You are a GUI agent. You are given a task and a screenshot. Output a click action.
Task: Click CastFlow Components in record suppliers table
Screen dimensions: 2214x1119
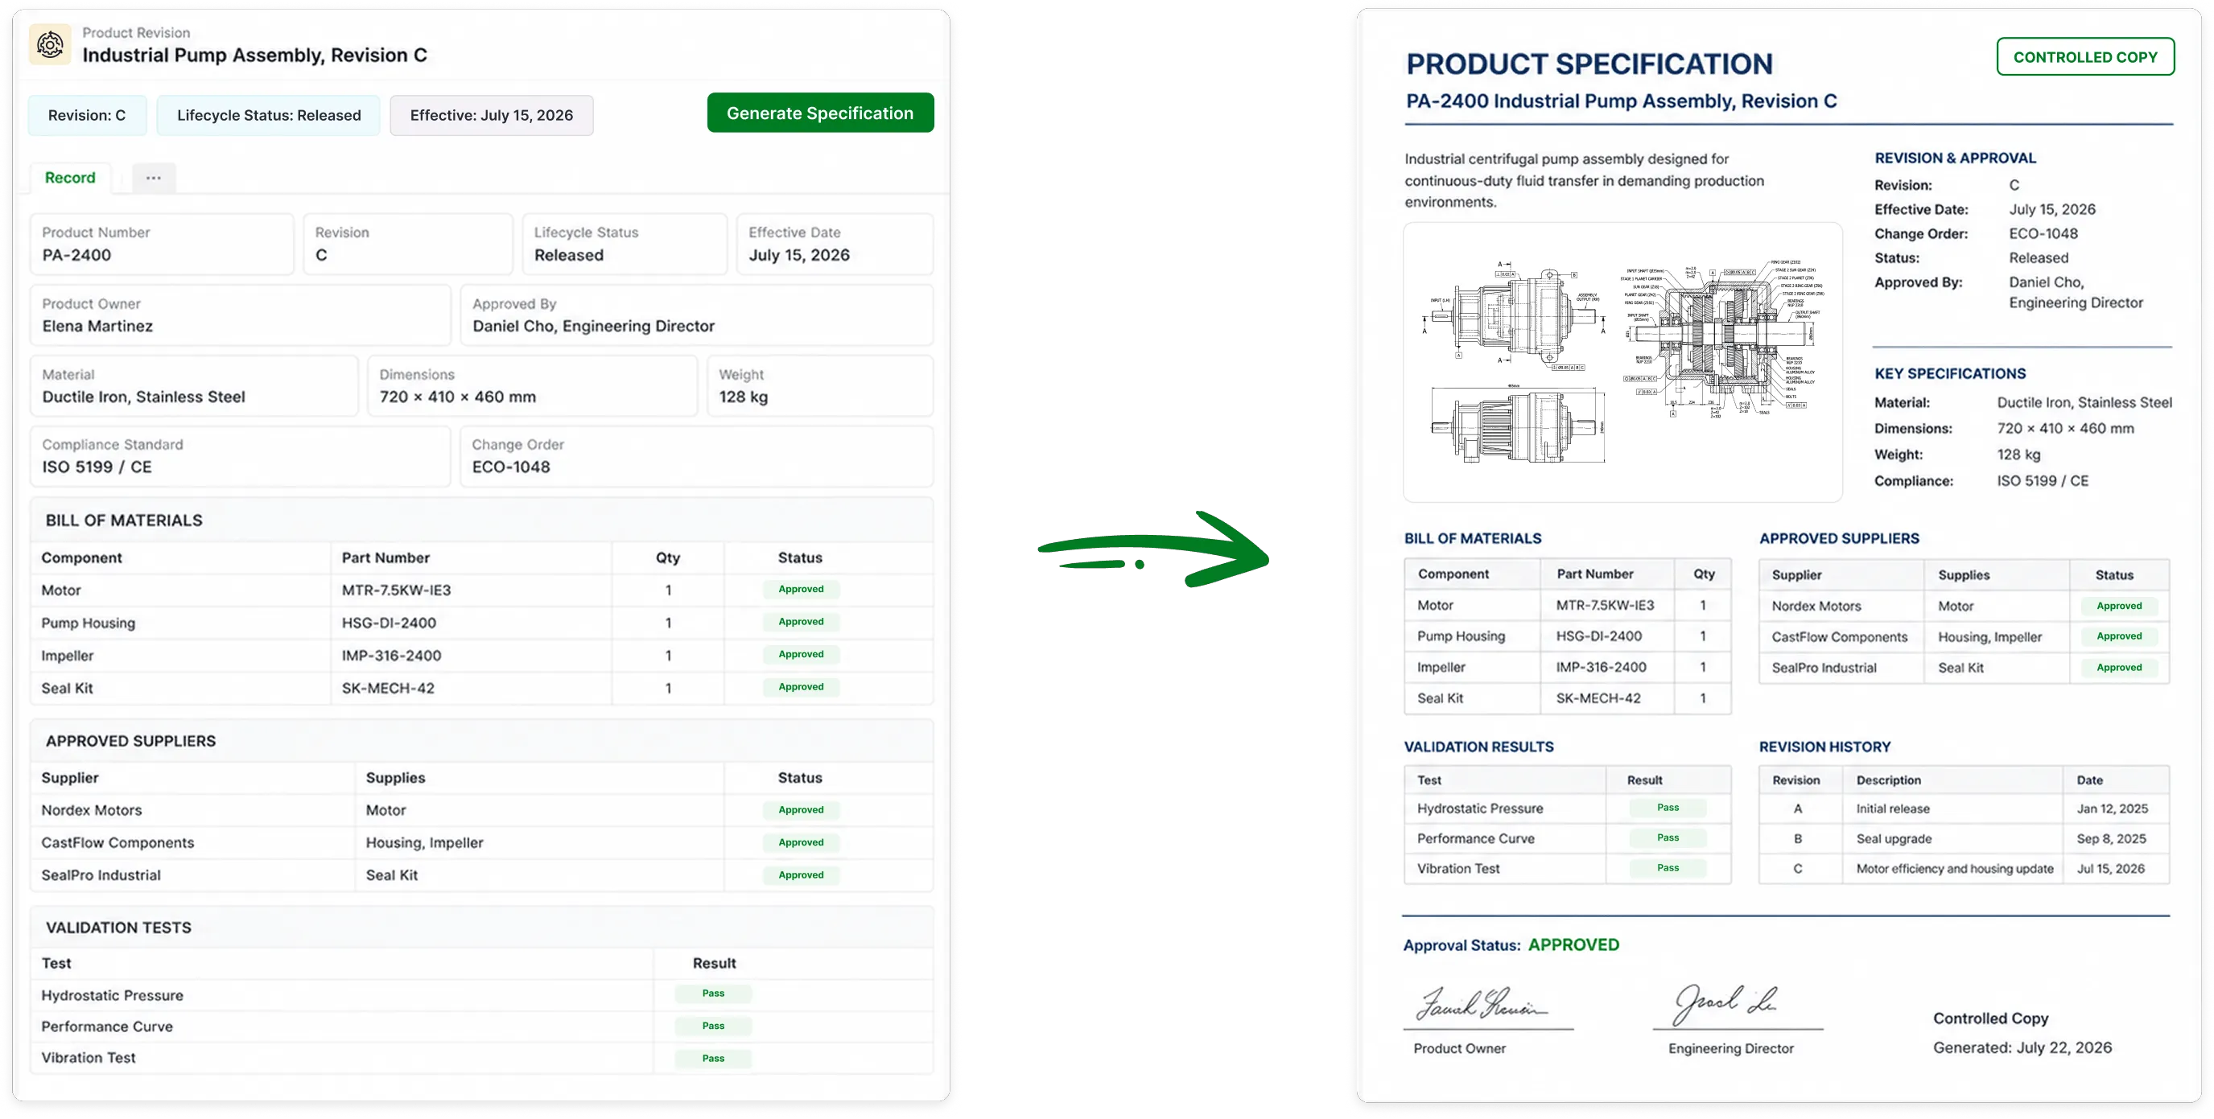click(x=118, y=843)
